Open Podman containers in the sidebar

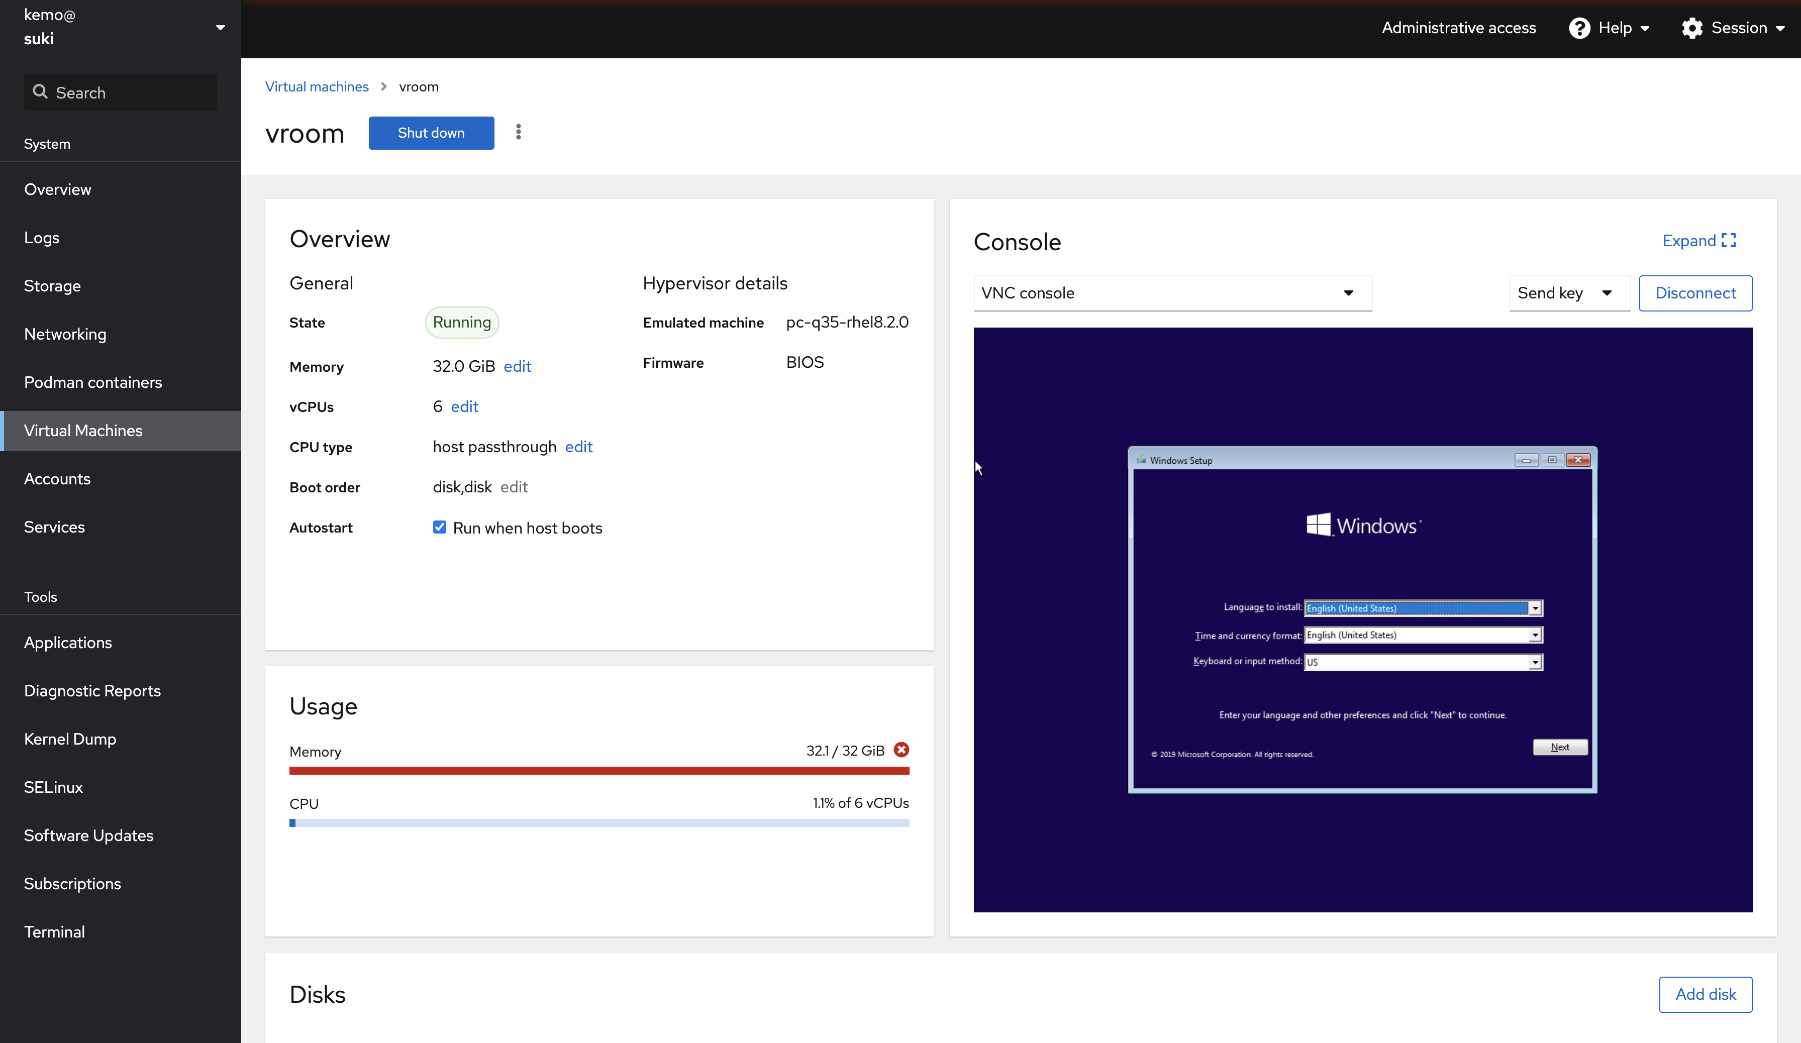point(93,382)
